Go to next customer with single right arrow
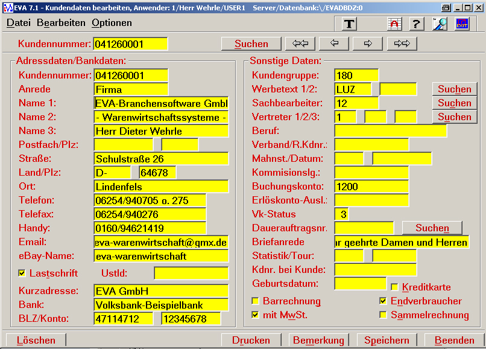This screenshot has width=486, height=349. coord(368,43)
